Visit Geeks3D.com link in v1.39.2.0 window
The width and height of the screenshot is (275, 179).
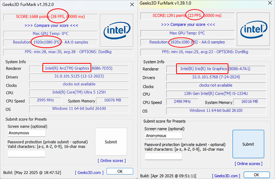(89, 173)
